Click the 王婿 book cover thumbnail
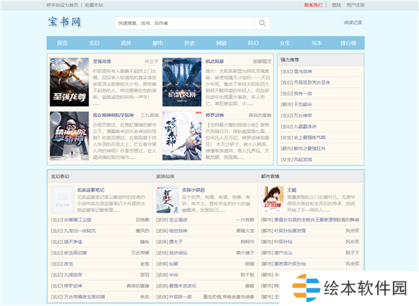419x306 pixels. pyautogui.click(x=272, y=200)
